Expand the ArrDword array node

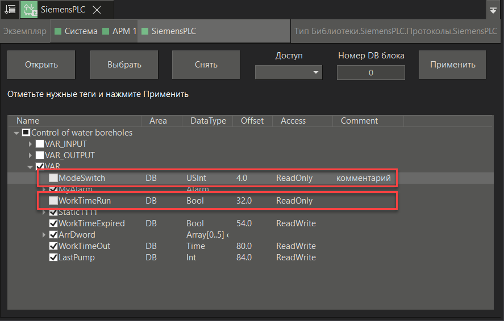coord(44,235)
